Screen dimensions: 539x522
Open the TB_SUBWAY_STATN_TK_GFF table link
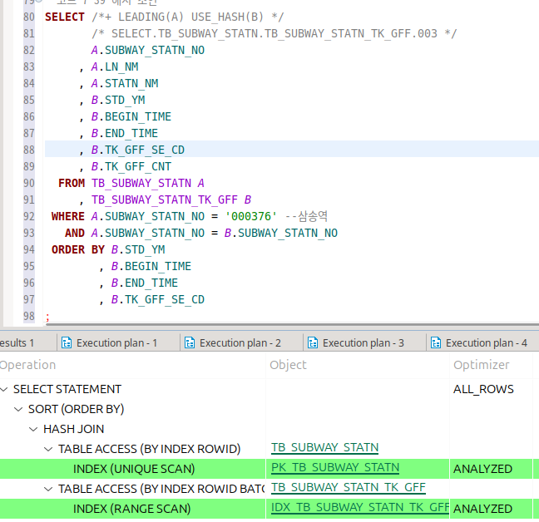348,488
